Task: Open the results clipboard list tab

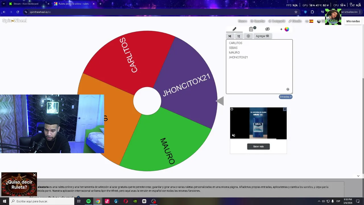Action: tap(251, 29)
